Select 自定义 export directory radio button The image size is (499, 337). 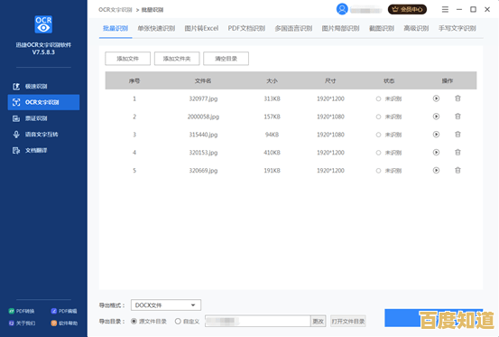tap(178, 321)
